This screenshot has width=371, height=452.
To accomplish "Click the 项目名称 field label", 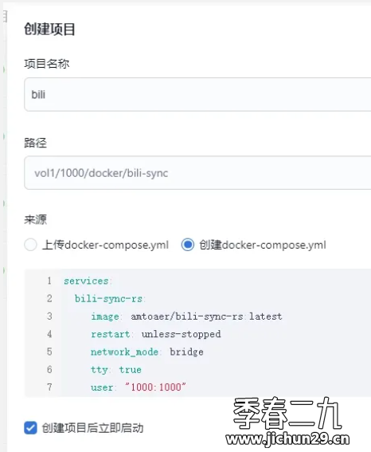I will click(x=47, y=64).
